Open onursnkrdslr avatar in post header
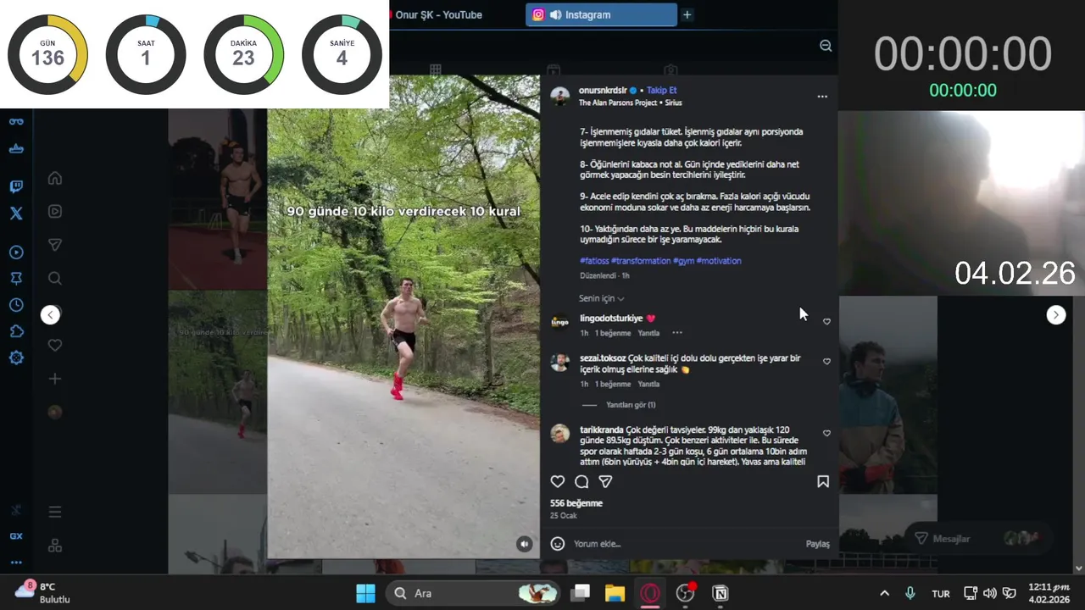This screenshot has height=610, width=1085. tap(559, 96)
